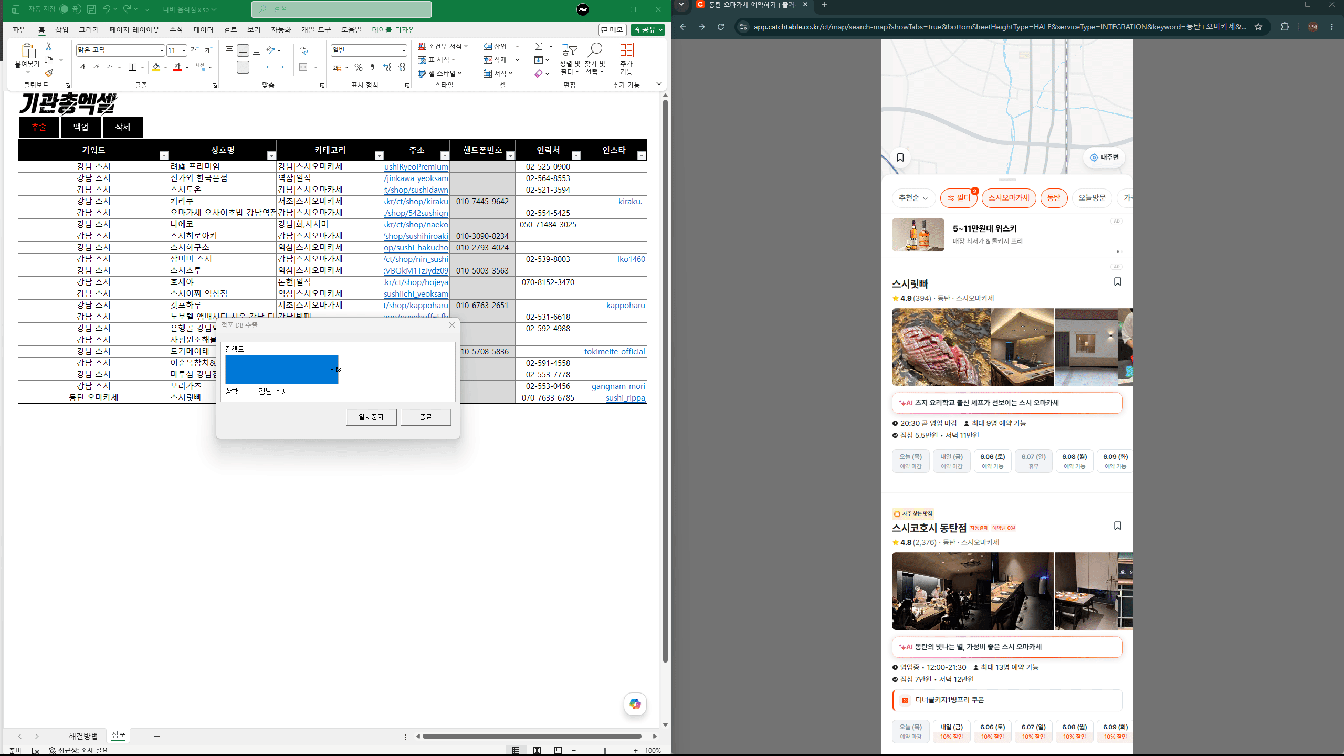Open Find and Select (찾기 및 선택)
Viewport: 1344px width, 756px height.
[594, 59]
